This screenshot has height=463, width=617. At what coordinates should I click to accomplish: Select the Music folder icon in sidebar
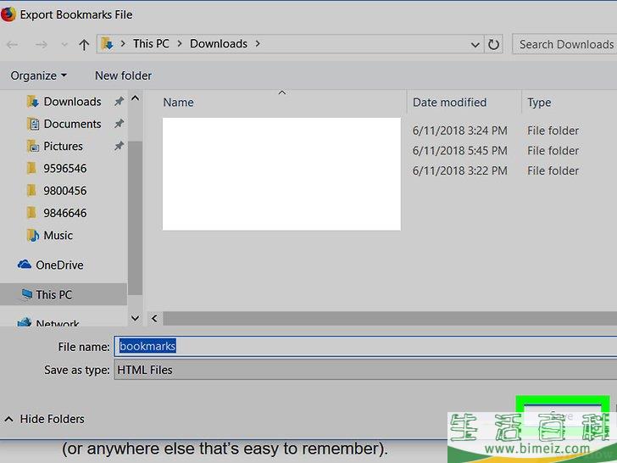(x=32, y=236)
